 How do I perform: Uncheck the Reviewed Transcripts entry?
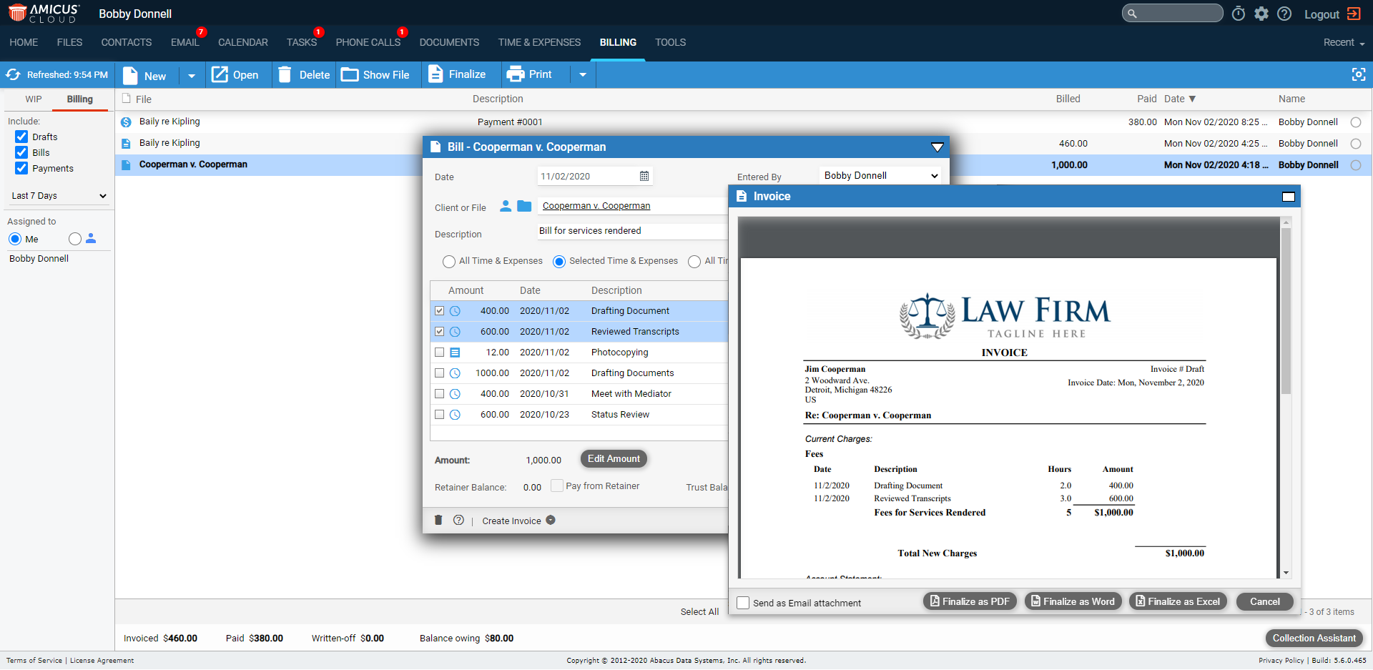(440, 332)
